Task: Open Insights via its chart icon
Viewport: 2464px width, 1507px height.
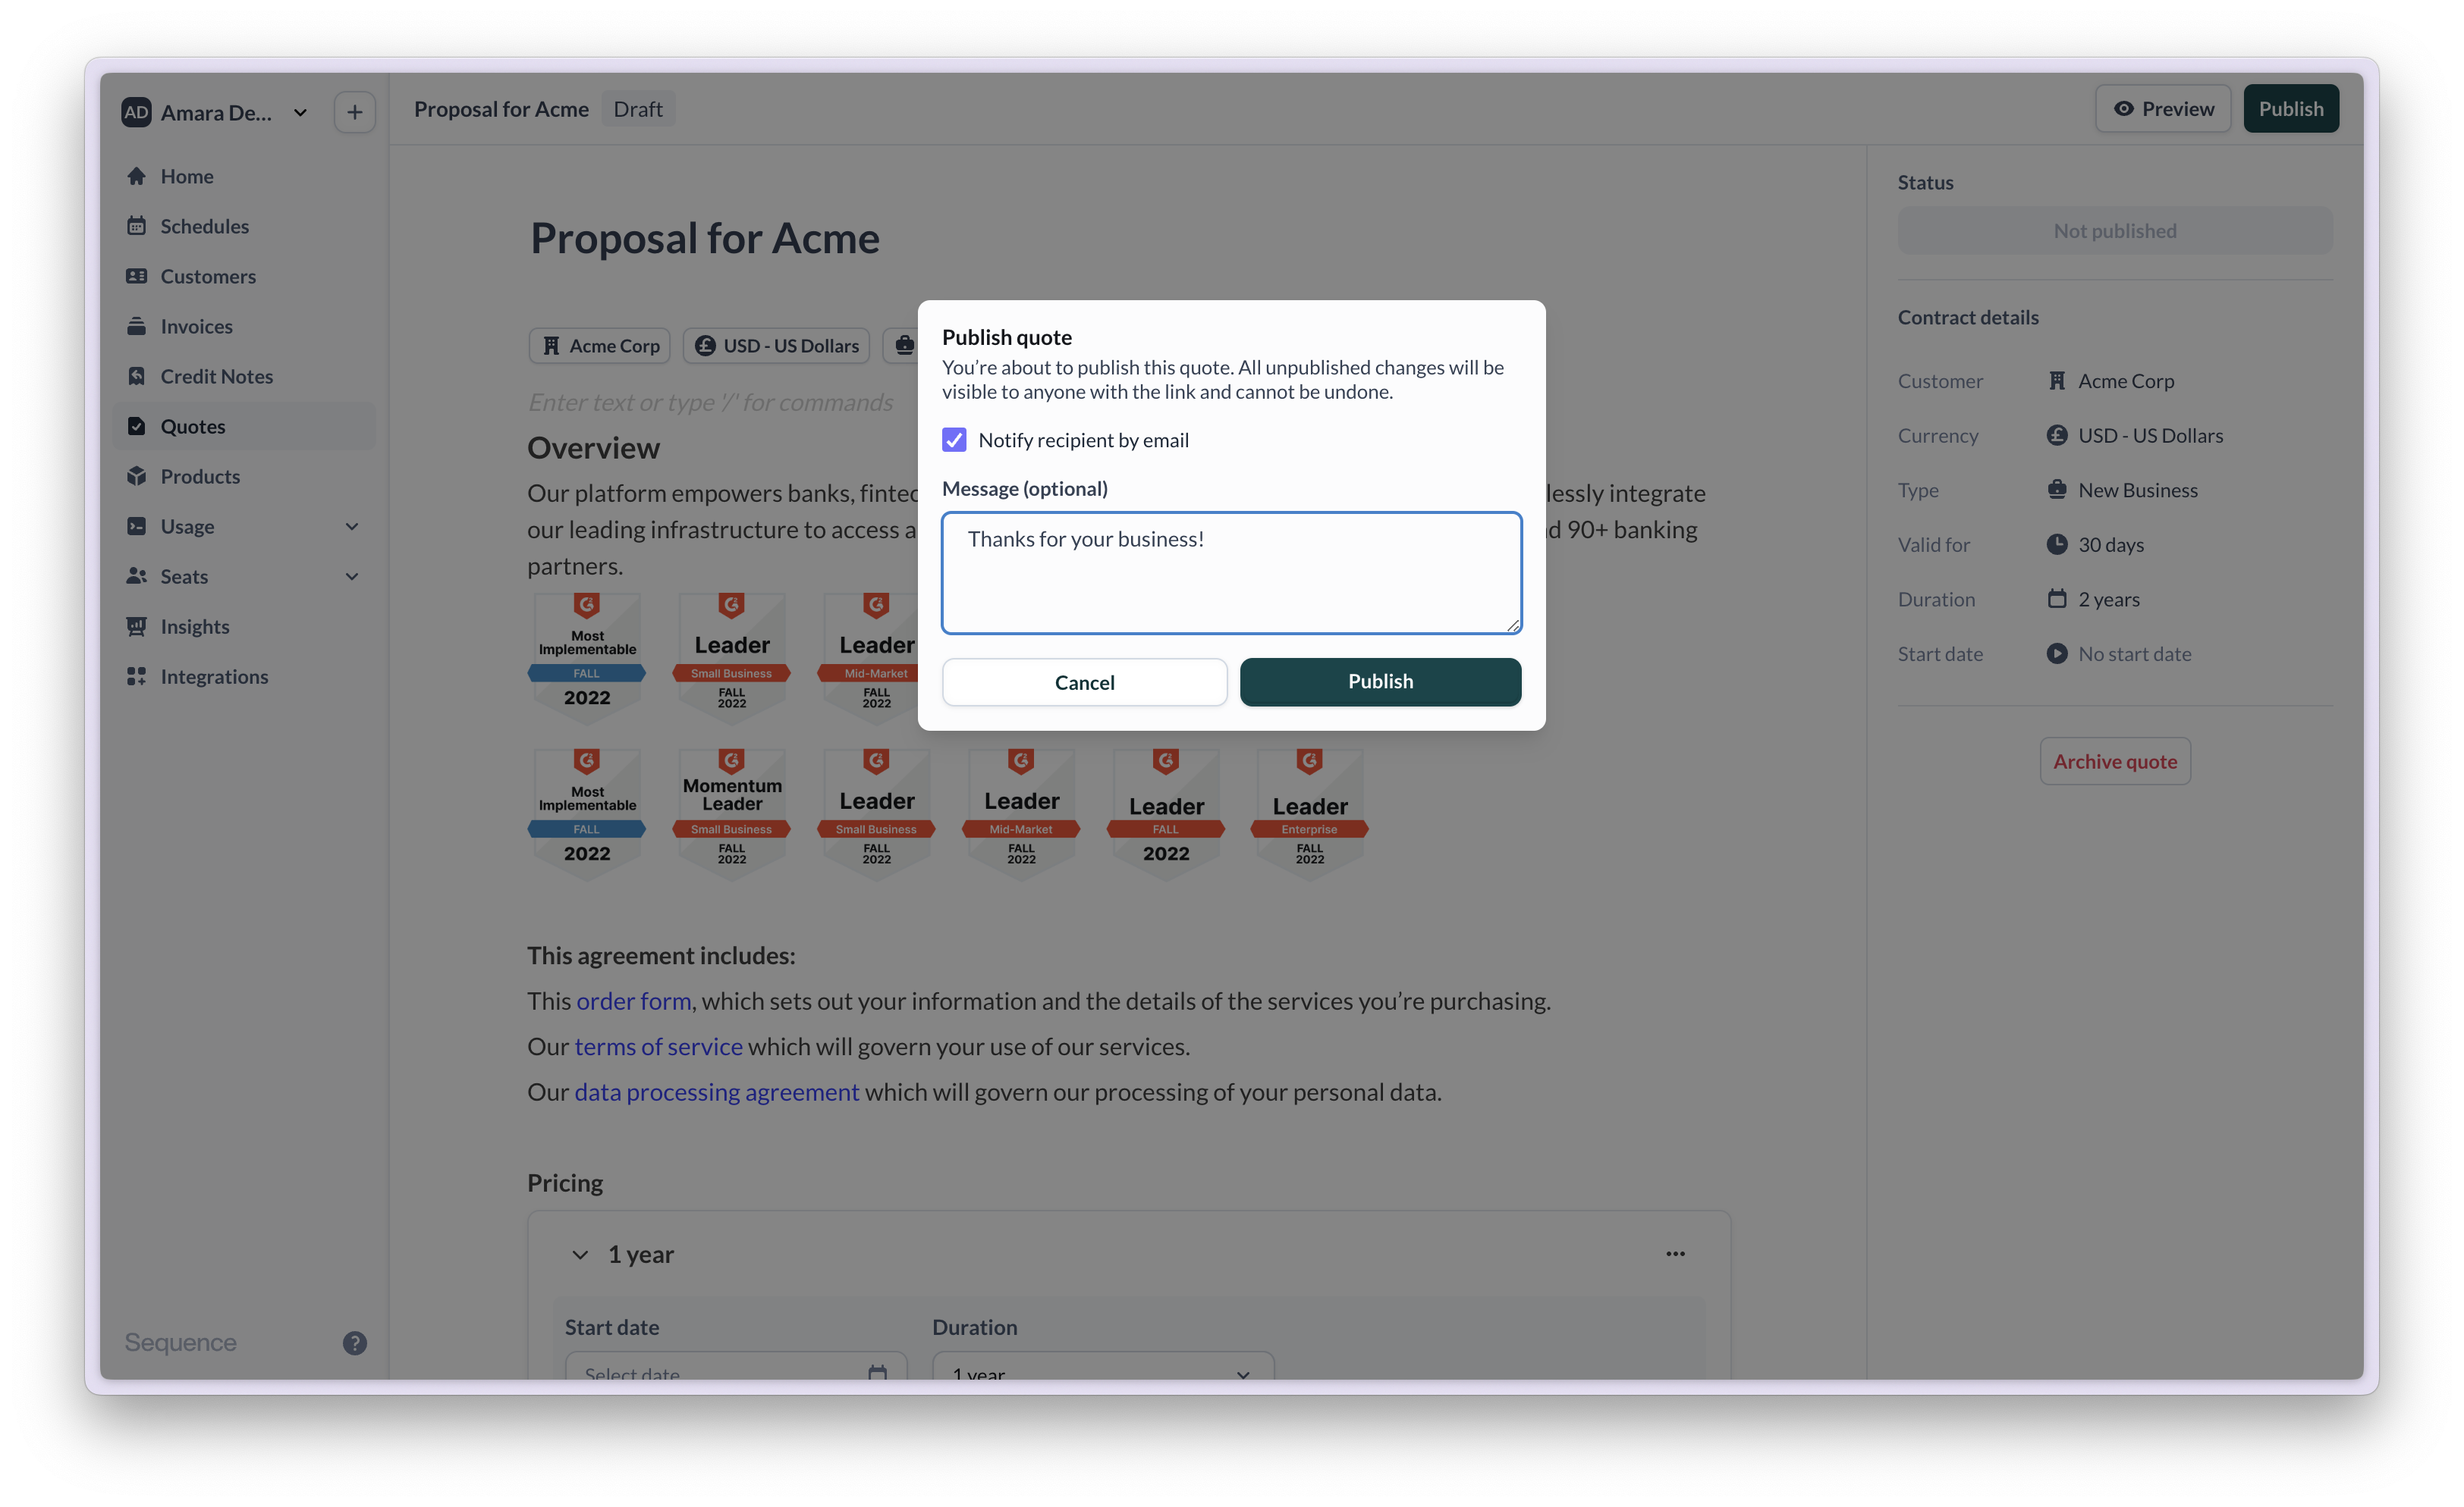Action: coord(137,627)
